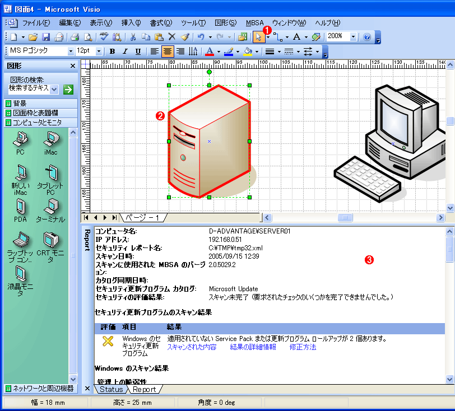Image resolution: width=455 pixels, height=411 pixels.
Task: Copy the selected shape using the Copy icon
Action: pyautogui.click(x=146, y=37)
